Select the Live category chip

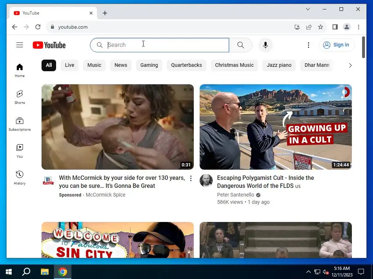click(x=70, y=65)
